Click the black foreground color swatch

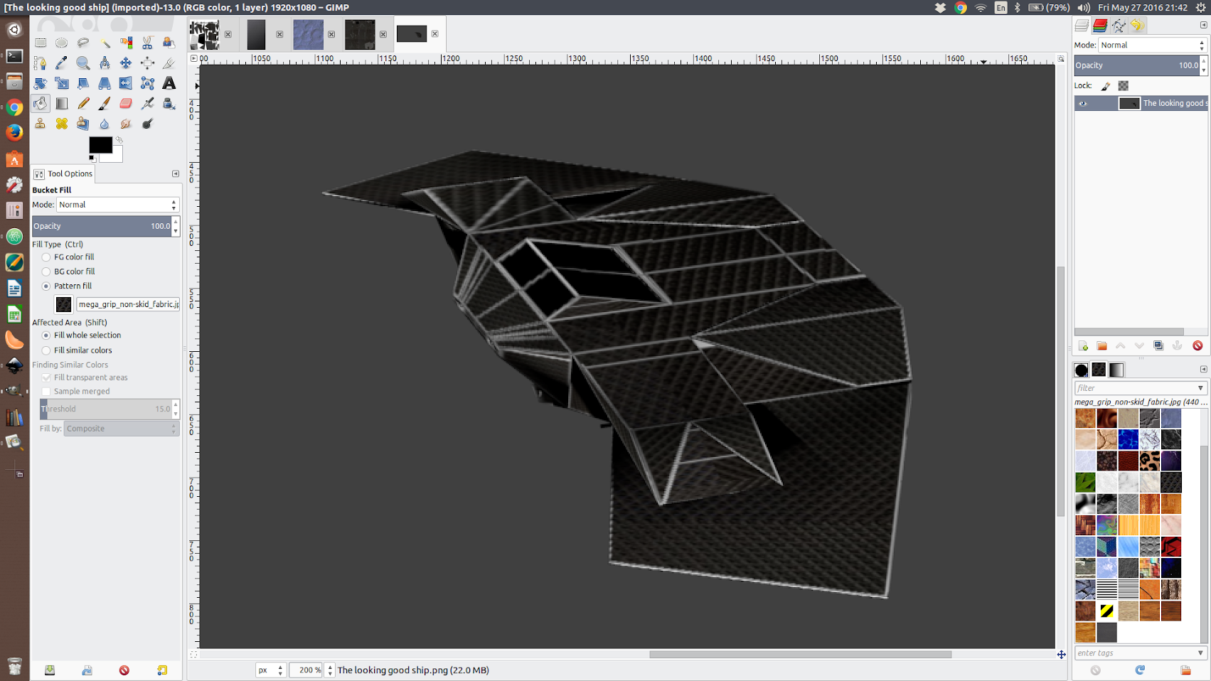[100, 144]
